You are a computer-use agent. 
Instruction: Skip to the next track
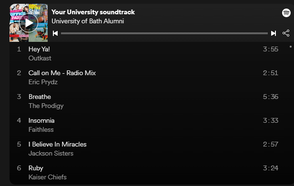pos(274,33)
